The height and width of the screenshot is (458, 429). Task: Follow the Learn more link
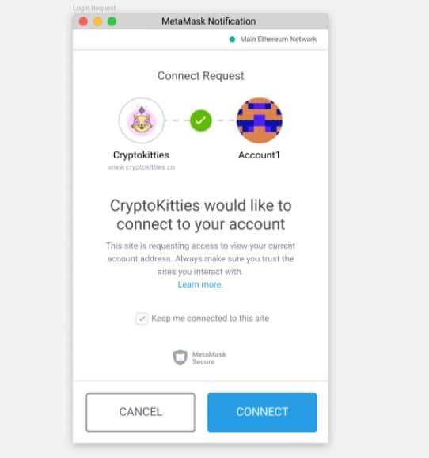pos(200,284)
